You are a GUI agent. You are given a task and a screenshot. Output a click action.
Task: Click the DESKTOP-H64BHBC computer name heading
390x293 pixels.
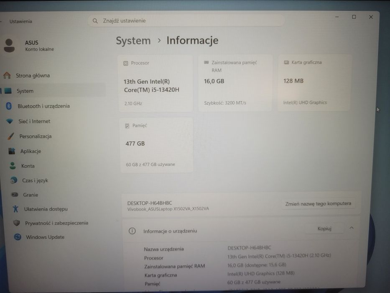pyautogui.click(x=150, y=203)
